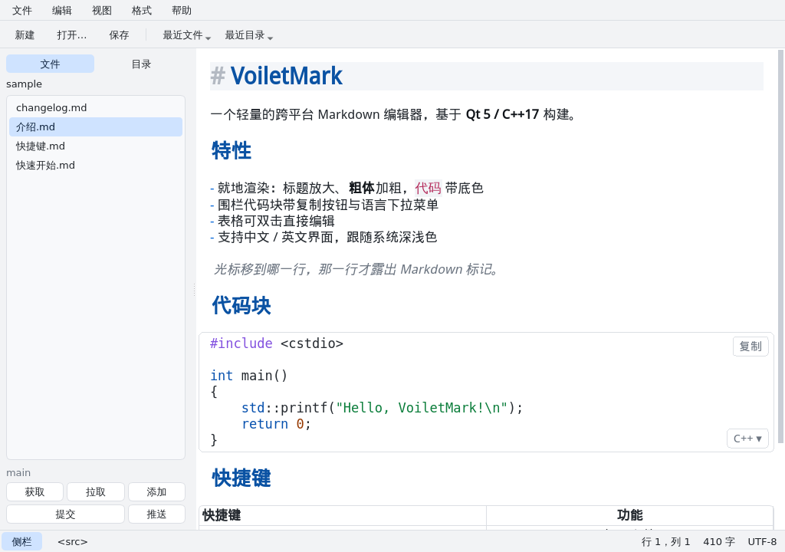Switch to the 目录 sidebar tab

point(141,64)
